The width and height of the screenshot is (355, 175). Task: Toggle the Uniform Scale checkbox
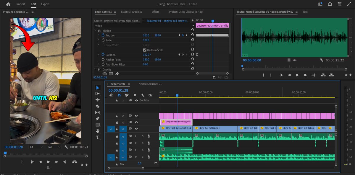[x=145, y=50]
